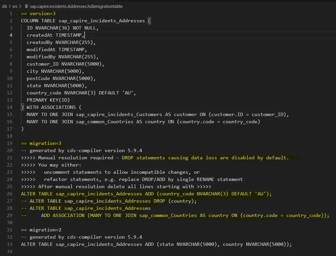Open the 'db' breadcrumb folder
This screenshot has width=336, height=256.
click(x=4, y=6)
